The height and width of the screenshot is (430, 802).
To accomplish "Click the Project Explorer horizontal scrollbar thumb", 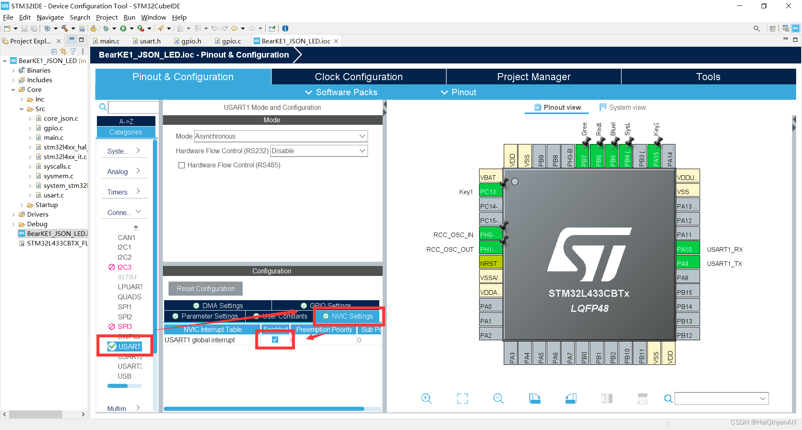I will click(x=36, y=414).
